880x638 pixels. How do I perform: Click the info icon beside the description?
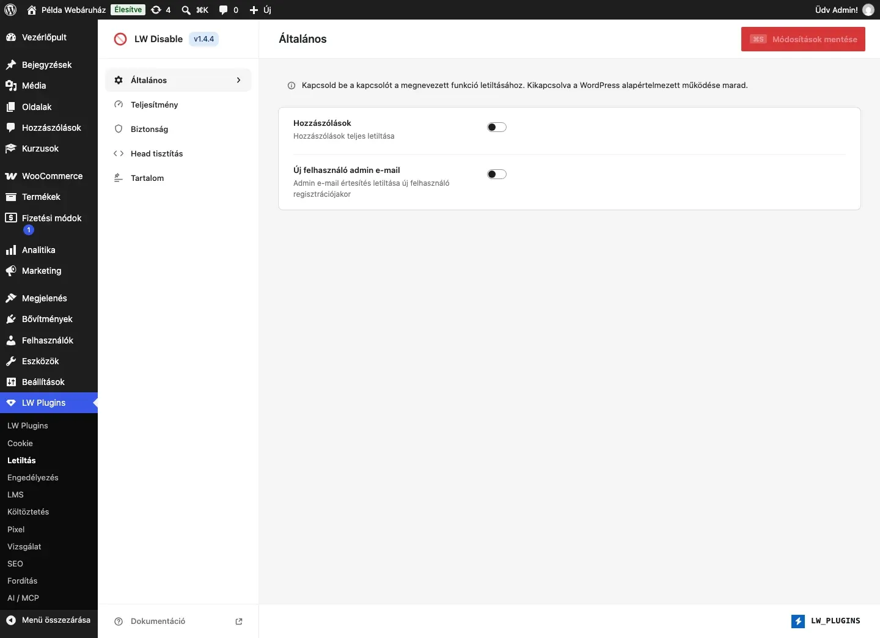point(291,86)
